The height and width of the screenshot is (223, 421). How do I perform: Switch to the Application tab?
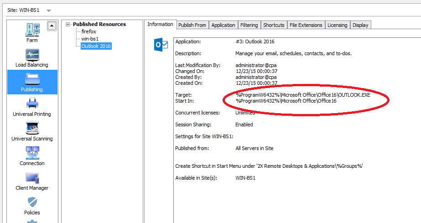(223, 25)
